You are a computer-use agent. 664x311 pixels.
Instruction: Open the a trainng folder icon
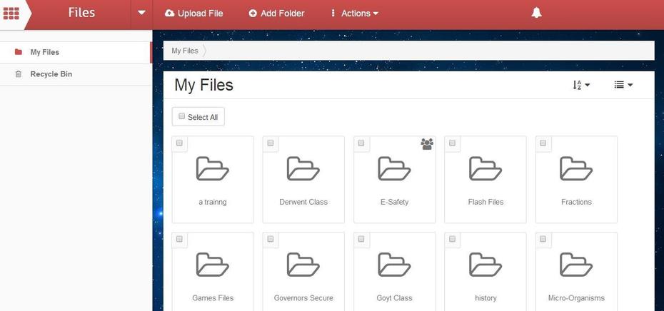(213, 168)
